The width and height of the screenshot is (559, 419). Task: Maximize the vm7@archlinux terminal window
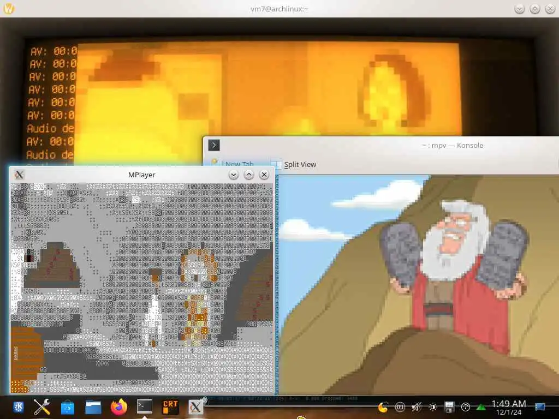[535, 9]
